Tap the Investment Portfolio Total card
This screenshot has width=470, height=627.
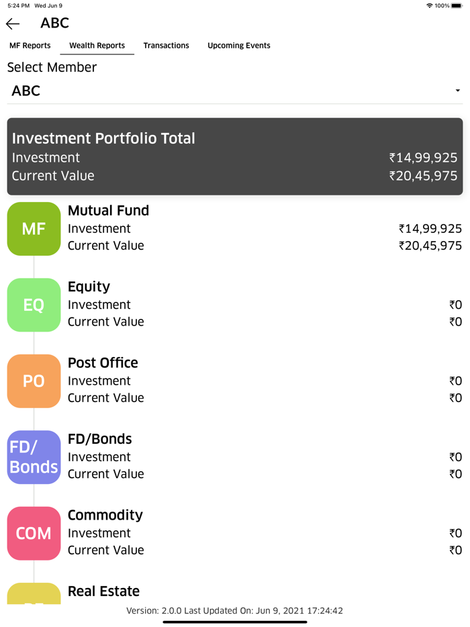pyautogui.click(x=235, y=156)
